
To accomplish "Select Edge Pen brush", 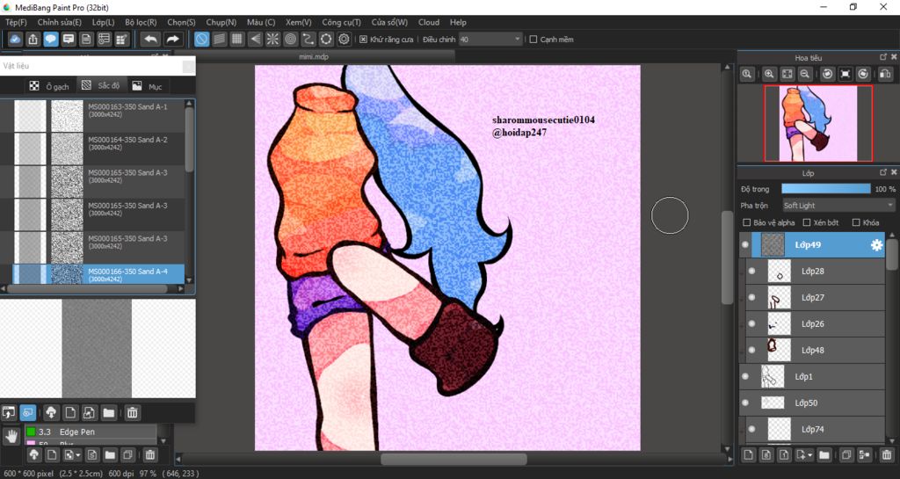I will [x=91, y=432].
